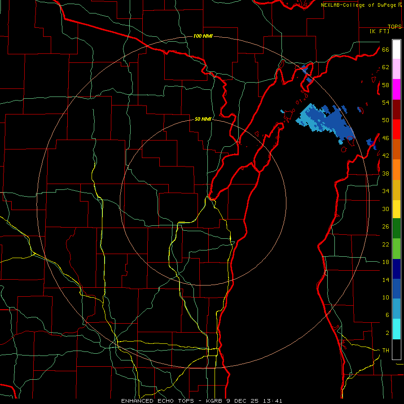Click the "30" legend value
This screenshot has height=404, width=404.
pyautogui.click(x=386, y=209)
